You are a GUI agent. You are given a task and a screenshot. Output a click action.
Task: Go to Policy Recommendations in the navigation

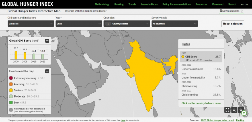177,4
